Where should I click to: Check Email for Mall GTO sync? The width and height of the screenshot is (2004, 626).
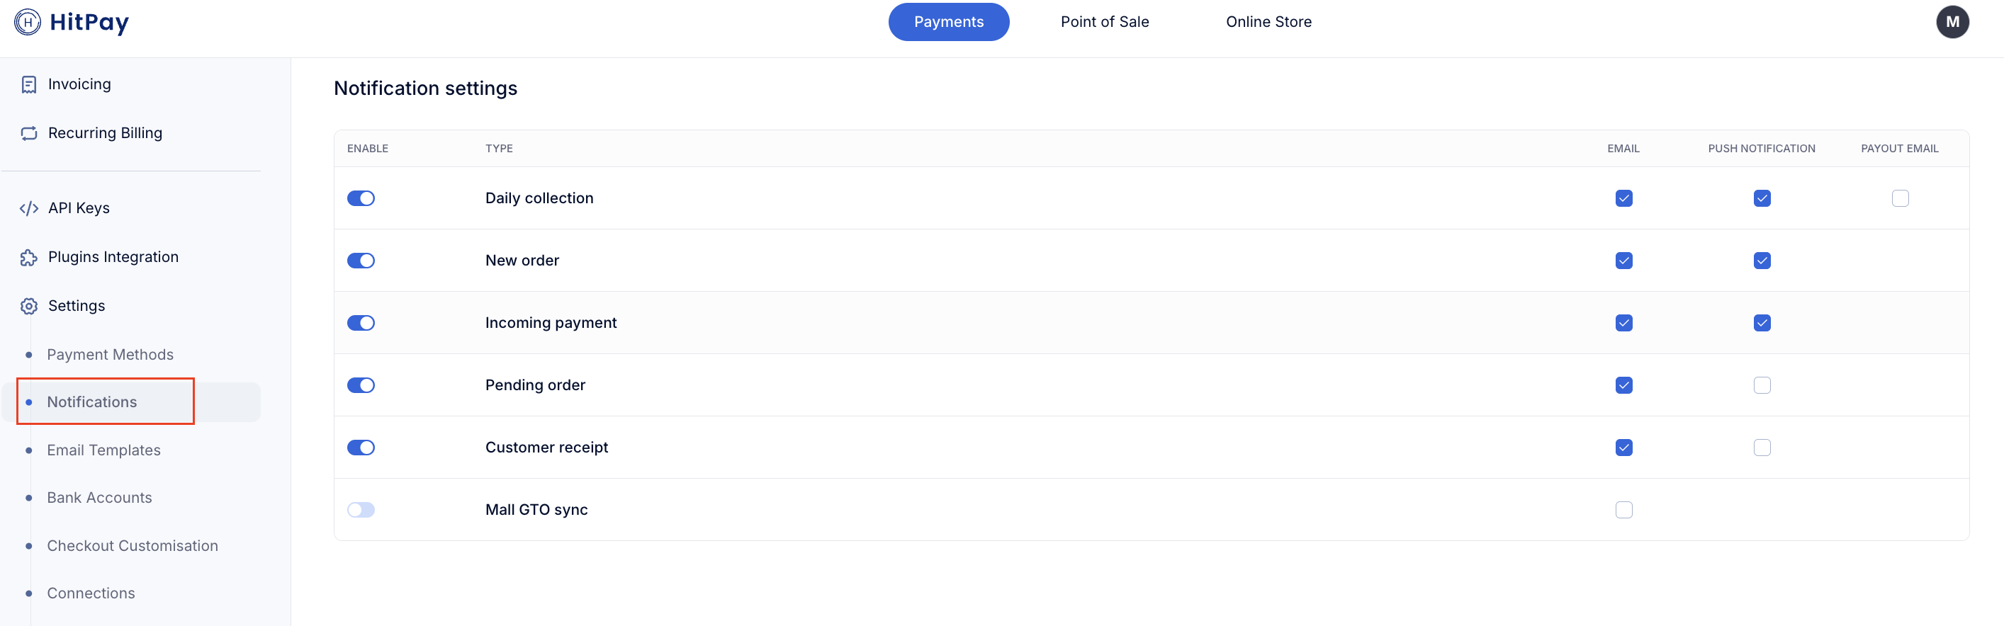click(1623, 510)
